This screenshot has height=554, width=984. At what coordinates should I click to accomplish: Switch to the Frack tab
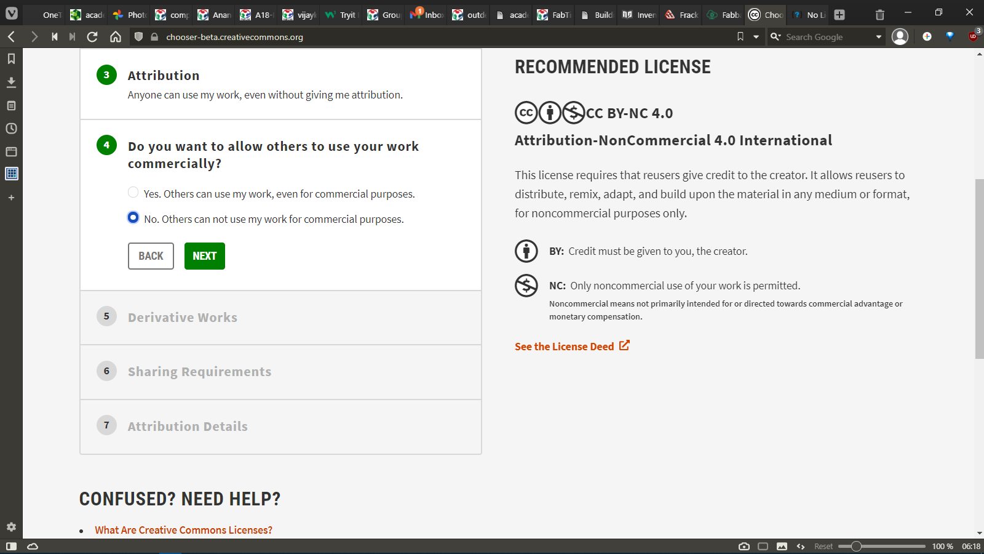[x=681, y=15]
